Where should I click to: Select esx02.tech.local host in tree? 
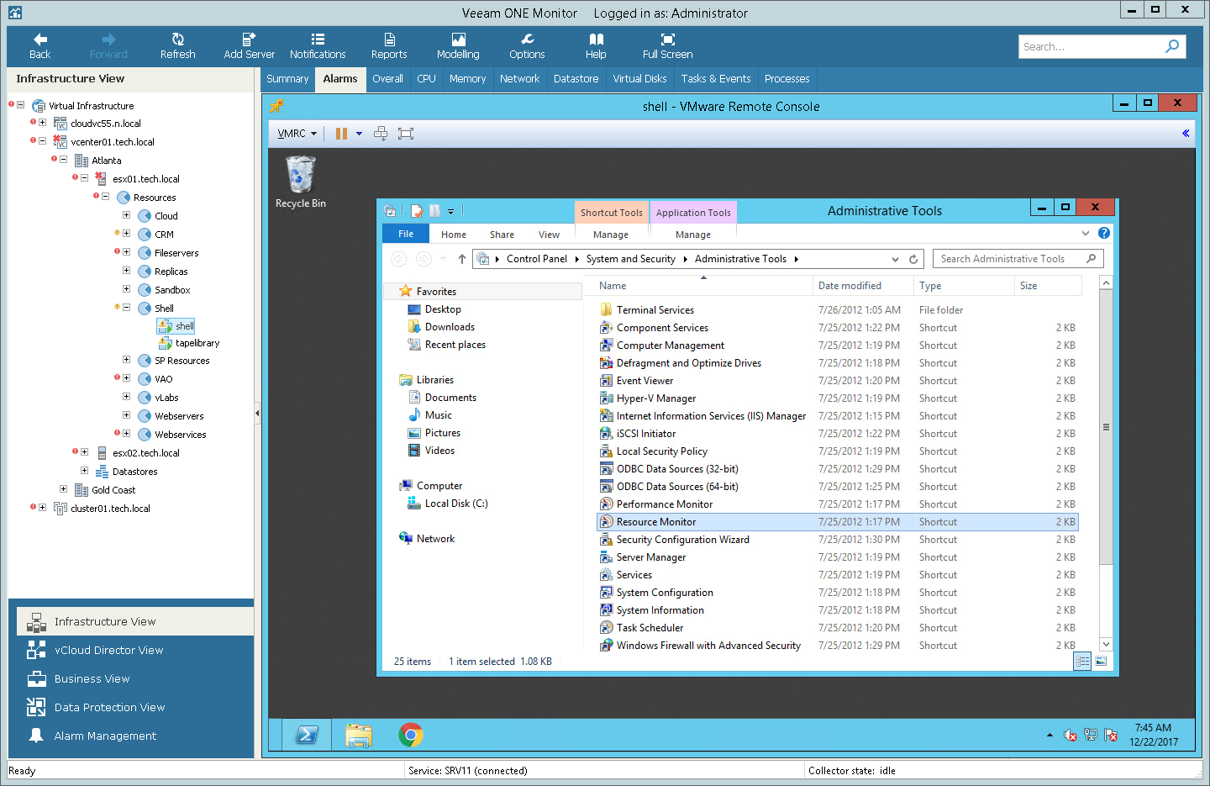[146, 452]
